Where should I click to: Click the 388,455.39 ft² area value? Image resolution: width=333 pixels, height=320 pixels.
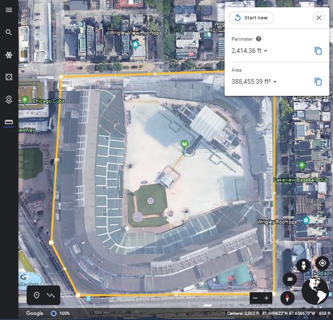pyautogui.click(x=251, y=82)
